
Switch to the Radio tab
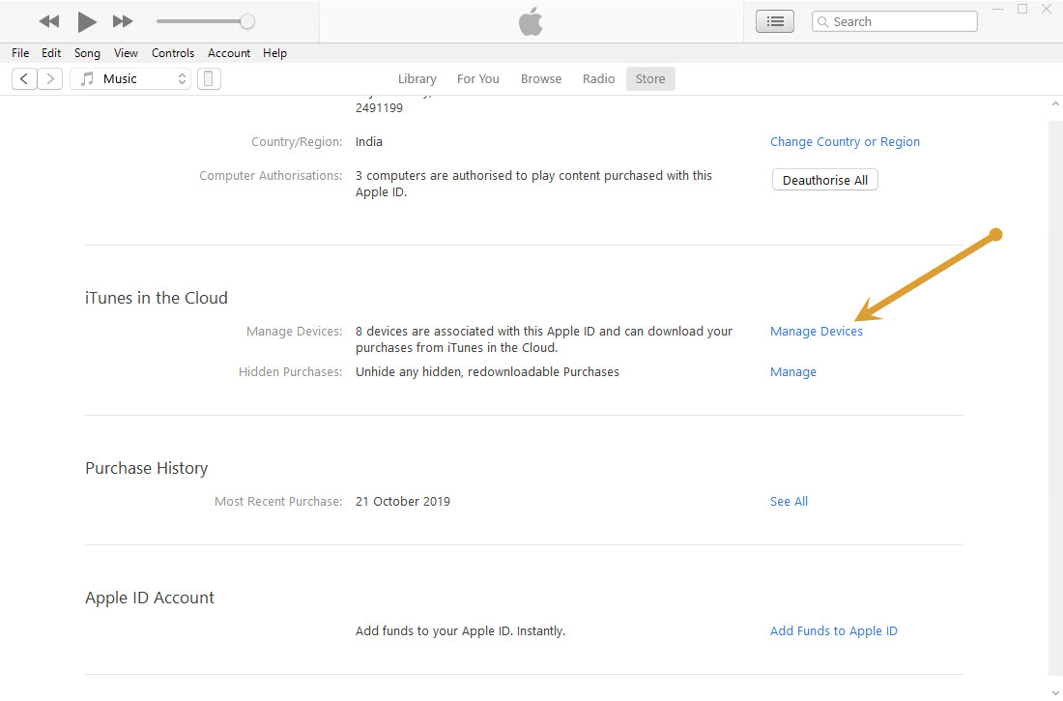(598, 78)
